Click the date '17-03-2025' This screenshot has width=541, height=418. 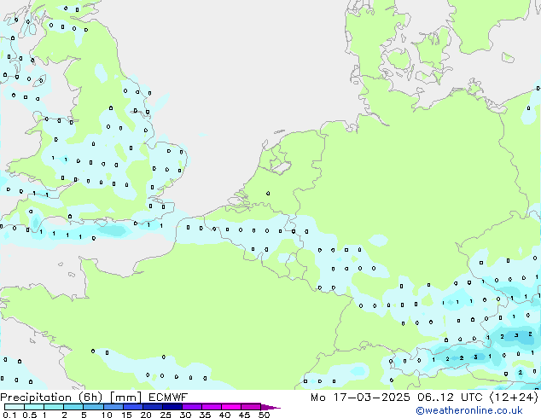click(371, 398)
